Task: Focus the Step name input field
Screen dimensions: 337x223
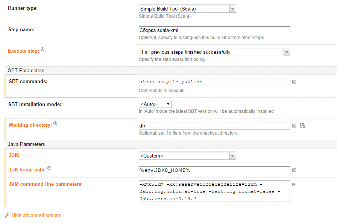Action: click(x=214, y=30)
